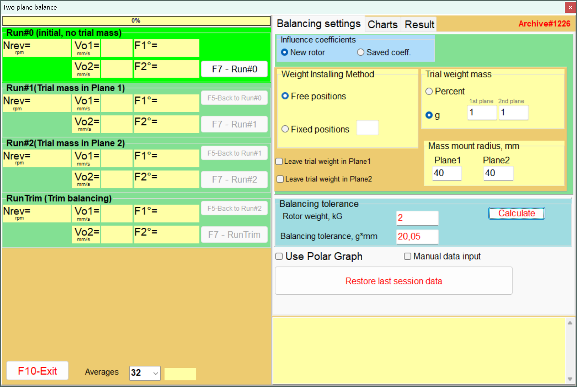Enable Leave trial weight in Plane1

pyautogui.click(x=279, y=161)
